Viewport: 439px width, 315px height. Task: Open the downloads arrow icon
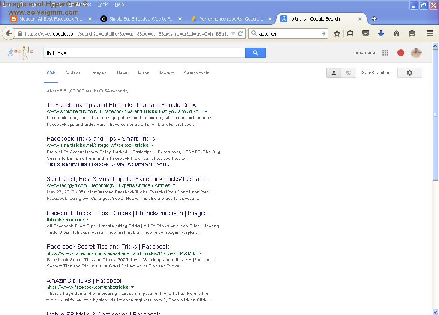[x=381, y=33]
